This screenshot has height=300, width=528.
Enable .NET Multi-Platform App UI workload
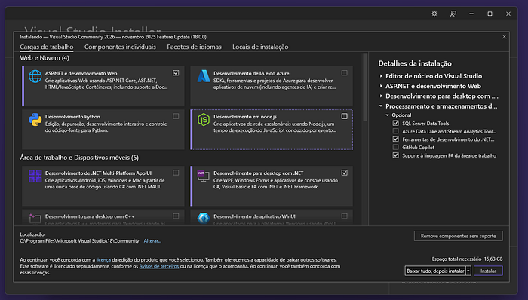click(x=176, y=173)
